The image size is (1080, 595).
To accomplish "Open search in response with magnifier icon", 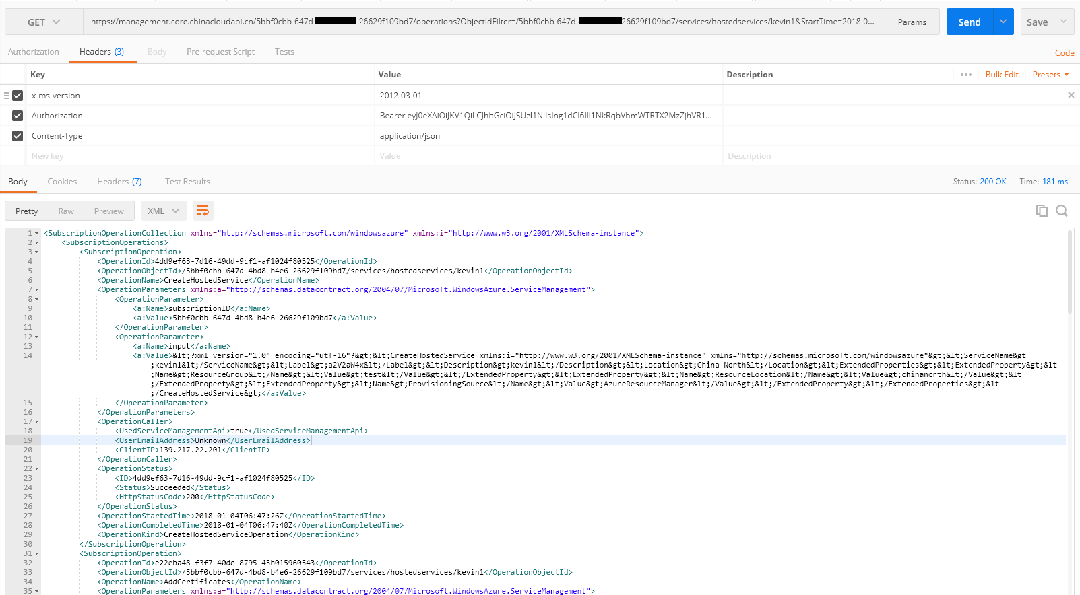I will tap(1062, 211).
